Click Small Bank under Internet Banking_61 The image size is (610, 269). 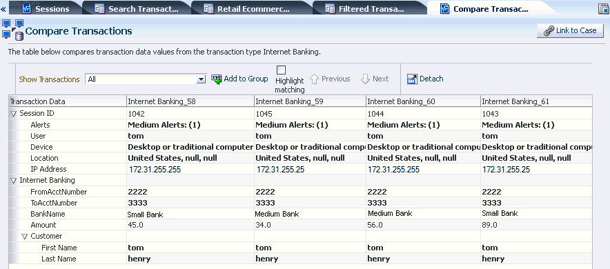(x=500, y=213)
